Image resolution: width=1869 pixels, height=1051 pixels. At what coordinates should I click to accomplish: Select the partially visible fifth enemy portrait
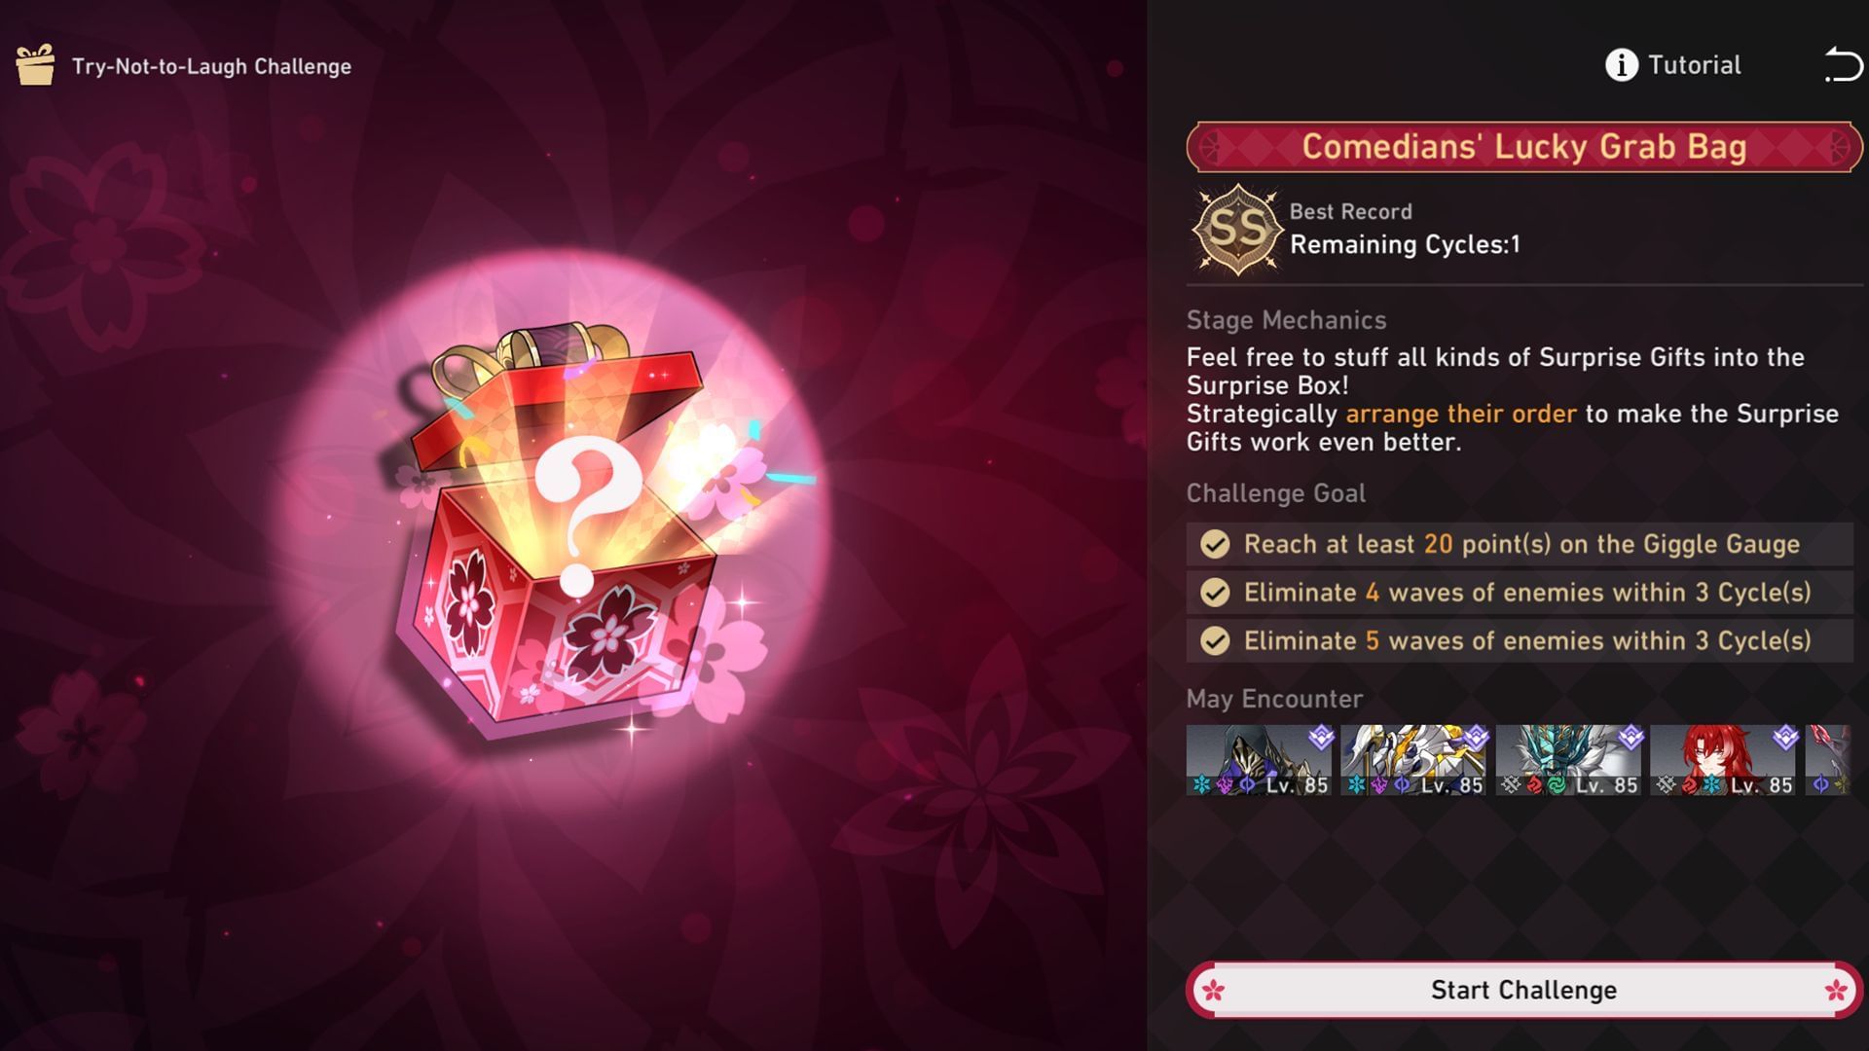(1828, 760)
